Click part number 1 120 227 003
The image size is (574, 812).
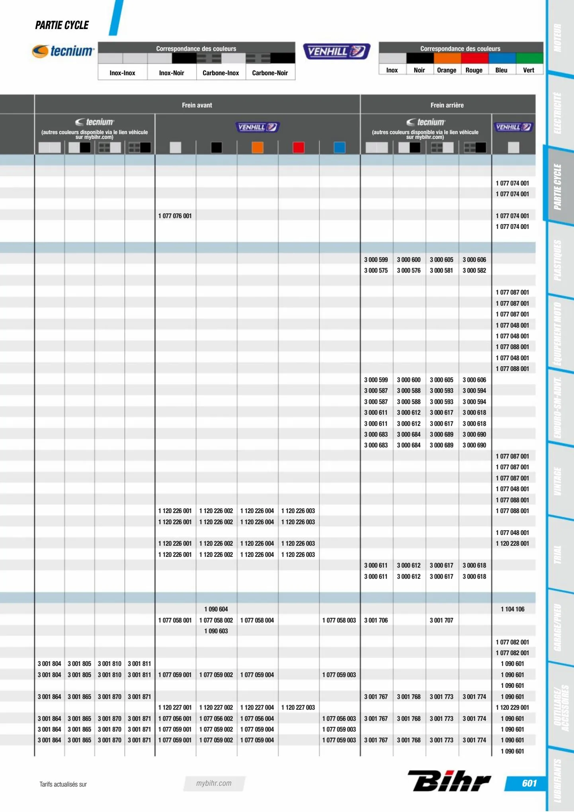298,707
